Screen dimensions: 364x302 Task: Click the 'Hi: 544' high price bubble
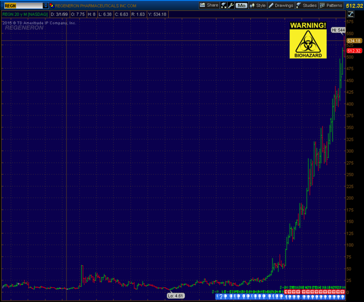coord(338,30)
